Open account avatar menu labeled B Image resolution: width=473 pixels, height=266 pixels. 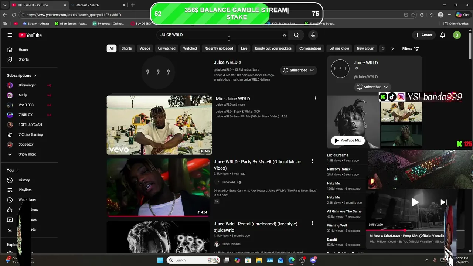[457, 35]
